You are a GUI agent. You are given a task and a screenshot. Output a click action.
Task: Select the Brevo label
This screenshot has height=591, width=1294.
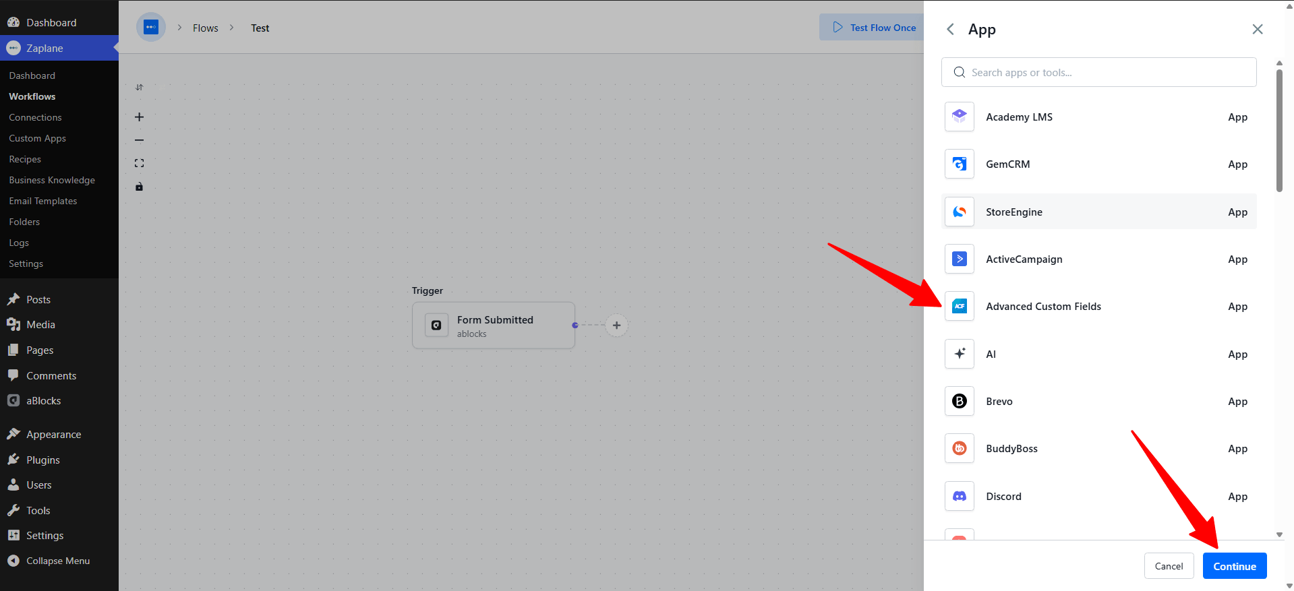[999, 401]
